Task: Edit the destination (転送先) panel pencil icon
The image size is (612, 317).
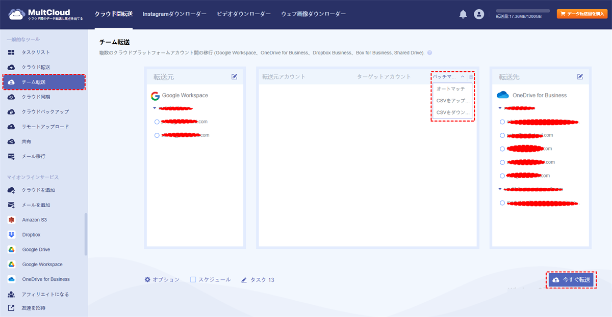Action: tap(580, 77)
